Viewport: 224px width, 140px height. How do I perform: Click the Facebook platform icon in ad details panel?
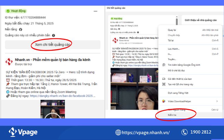click(x=119, y=29)
